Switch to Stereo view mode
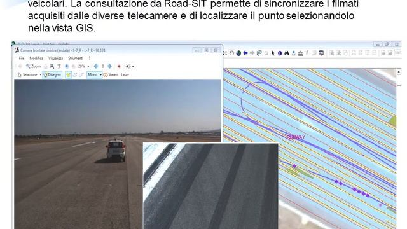Image resolution: width=407 pixels, height=229 pixels. (x=111, y=75)
